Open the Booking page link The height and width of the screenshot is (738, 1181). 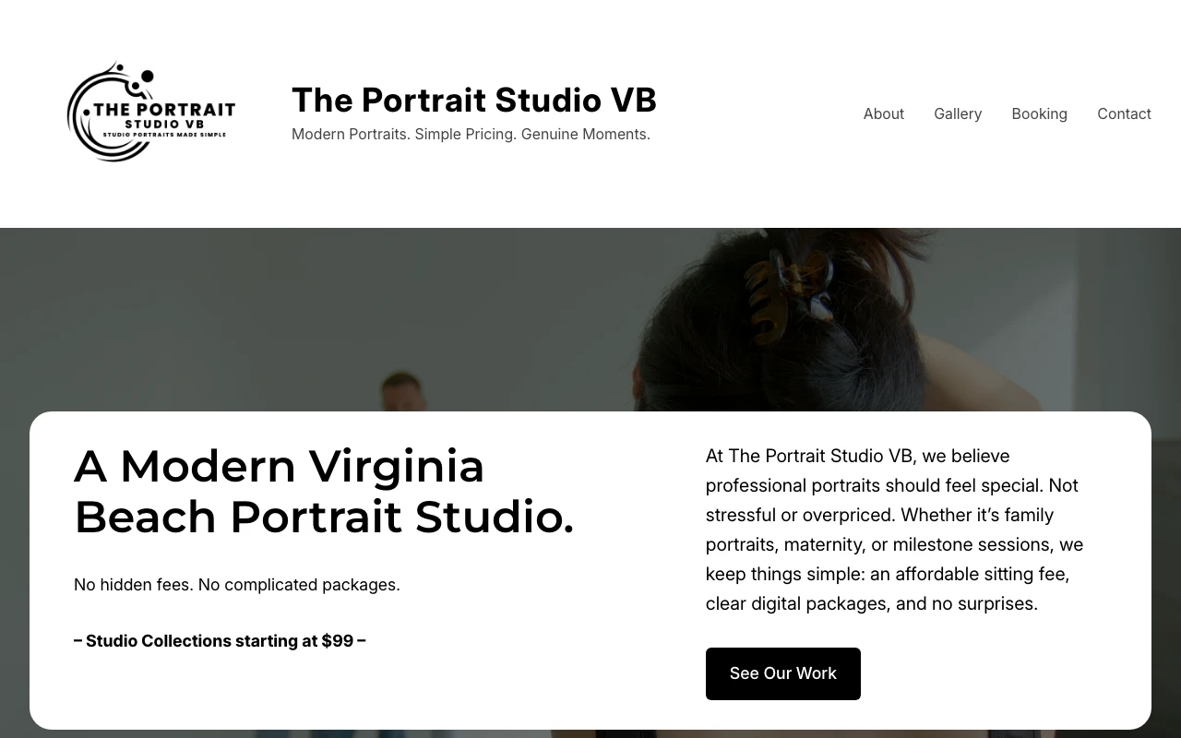click(x=1039, y=113)
